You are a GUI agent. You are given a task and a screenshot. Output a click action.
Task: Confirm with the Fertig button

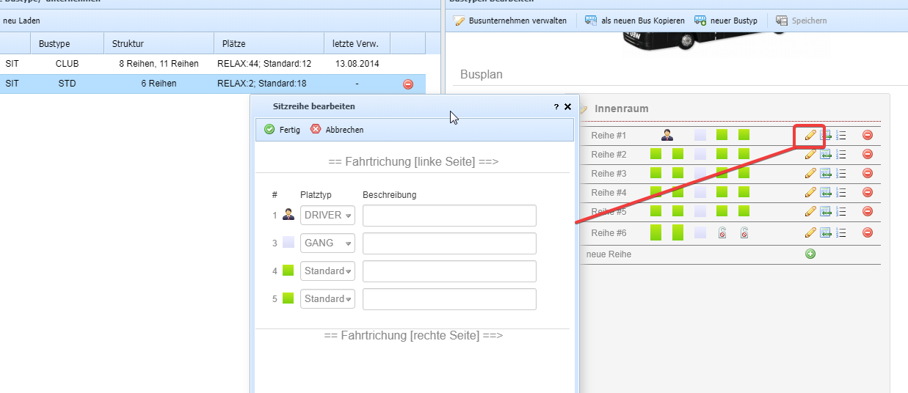283,130
